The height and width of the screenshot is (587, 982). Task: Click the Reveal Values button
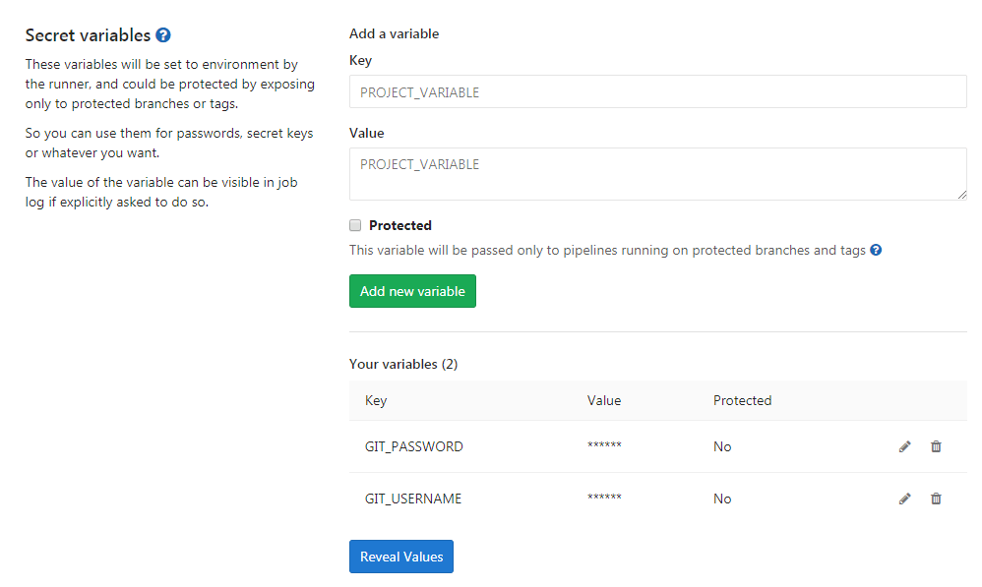click(x=401, y=557)
